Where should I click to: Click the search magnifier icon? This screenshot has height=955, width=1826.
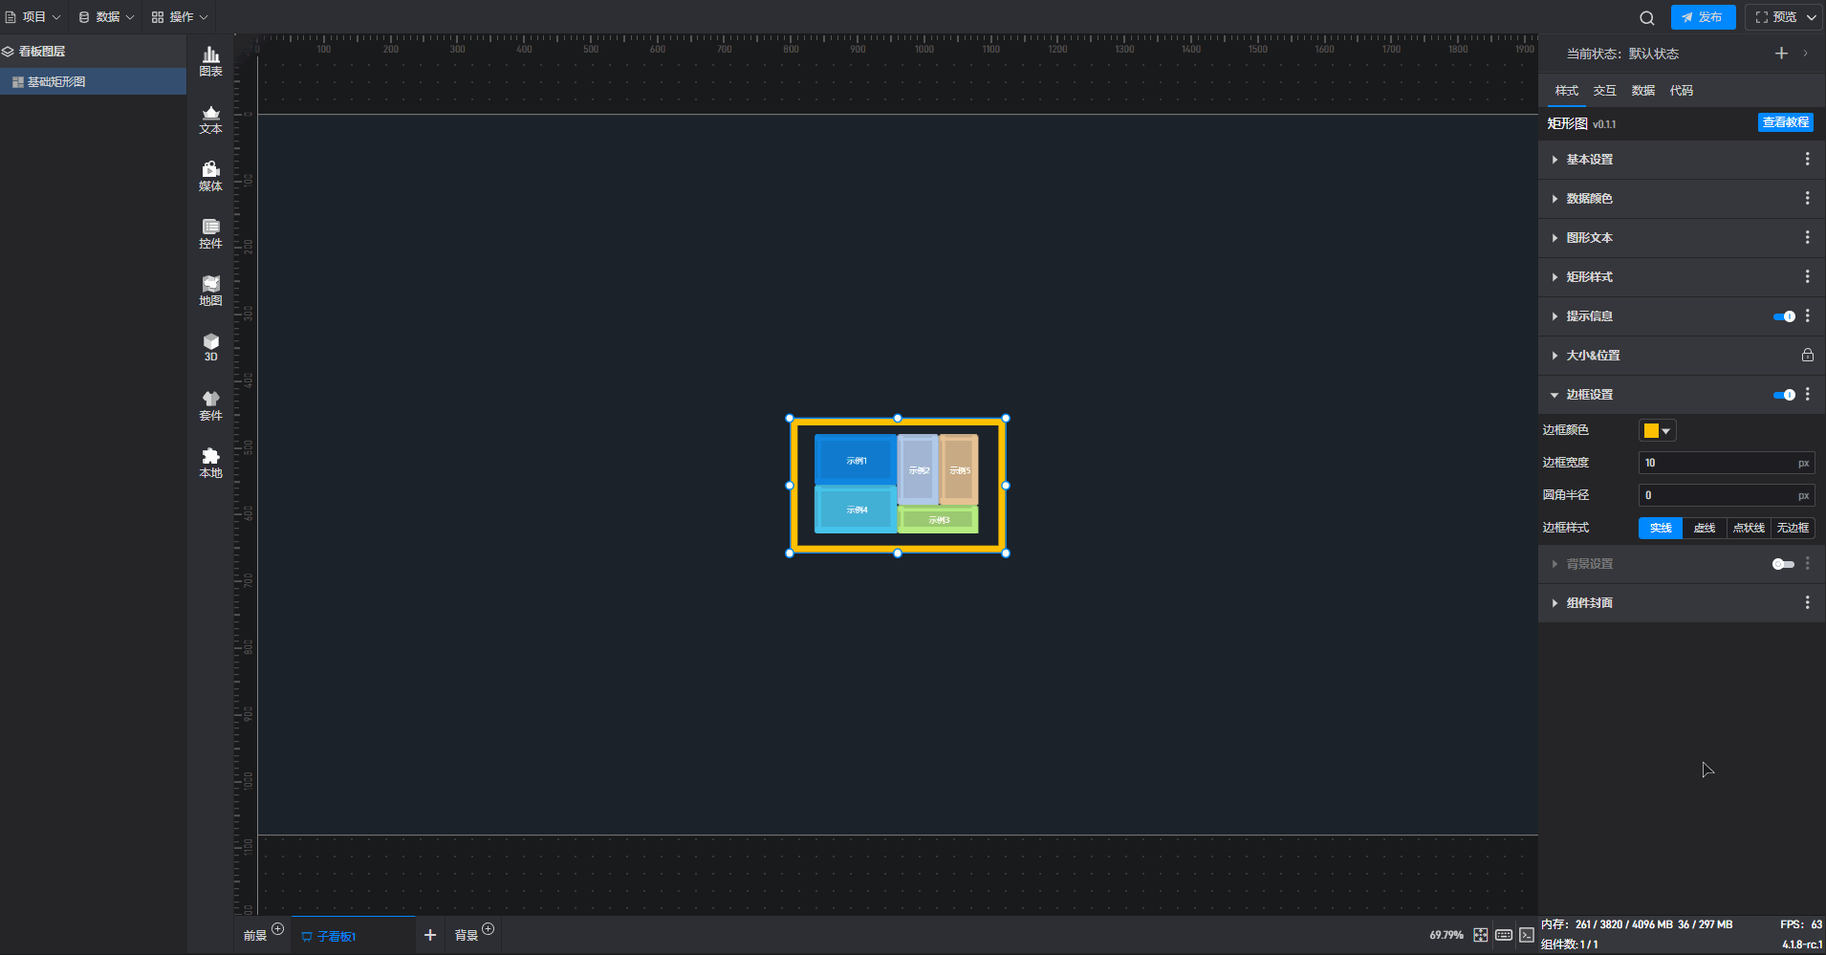[x=1646, y=18]
